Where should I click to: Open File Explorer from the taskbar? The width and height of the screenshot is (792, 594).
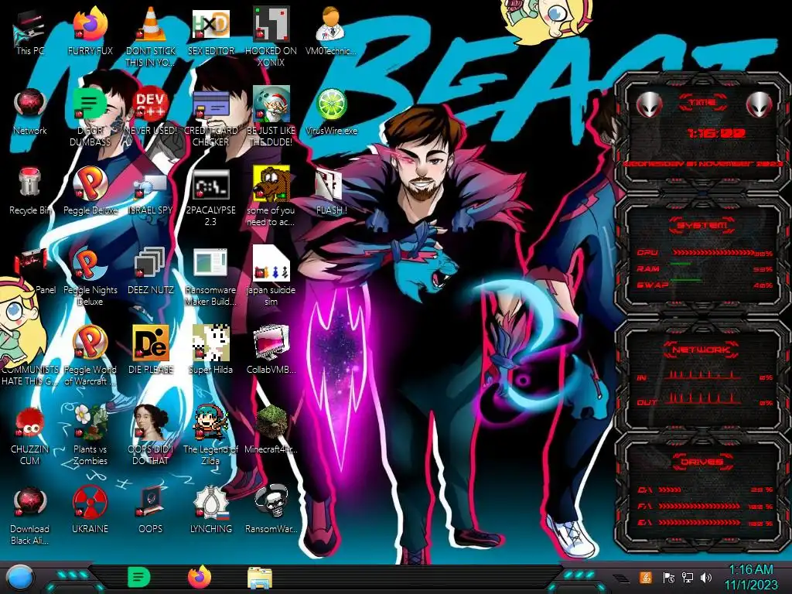click(x=260, y=579)
